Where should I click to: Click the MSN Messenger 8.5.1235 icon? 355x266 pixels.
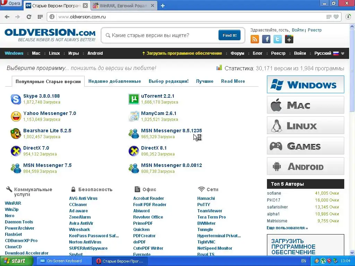click(134, 134)
